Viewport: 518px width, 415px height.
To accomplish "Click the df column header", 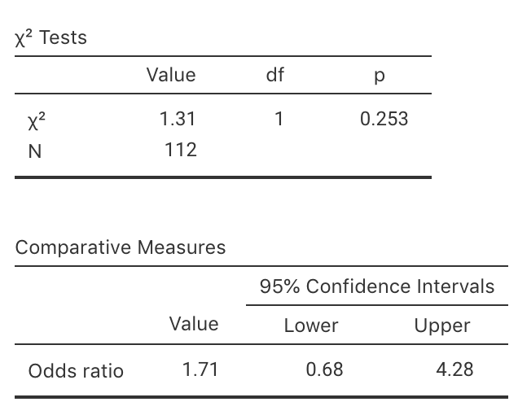I will [275, 76].
